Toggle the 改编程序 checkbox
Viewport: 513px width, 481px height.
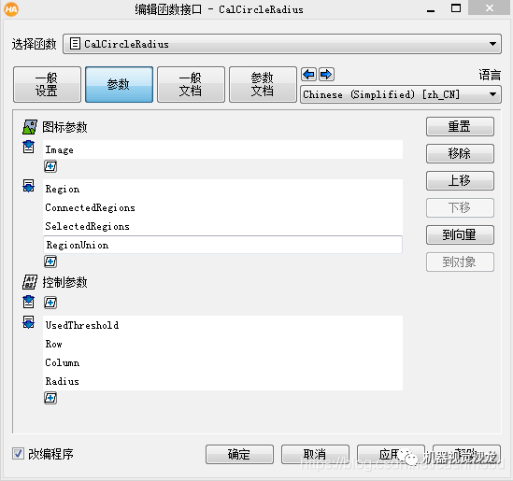point(18,454)
